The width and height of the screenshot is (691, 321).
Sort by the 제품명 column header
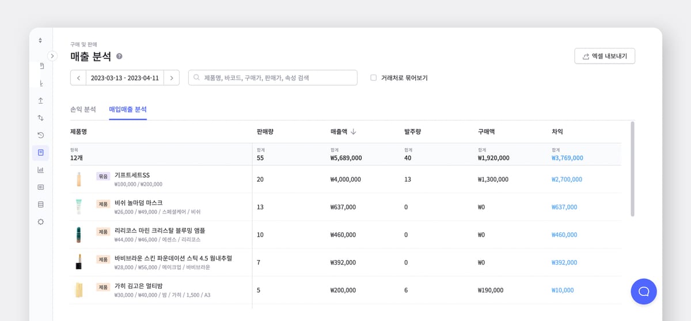pyautogui.click(x=78, y=132)
